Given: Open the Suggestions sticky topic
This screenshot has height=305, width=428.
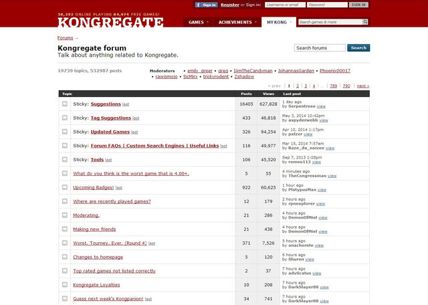Looking at the screenshot, I should (106, 104).
